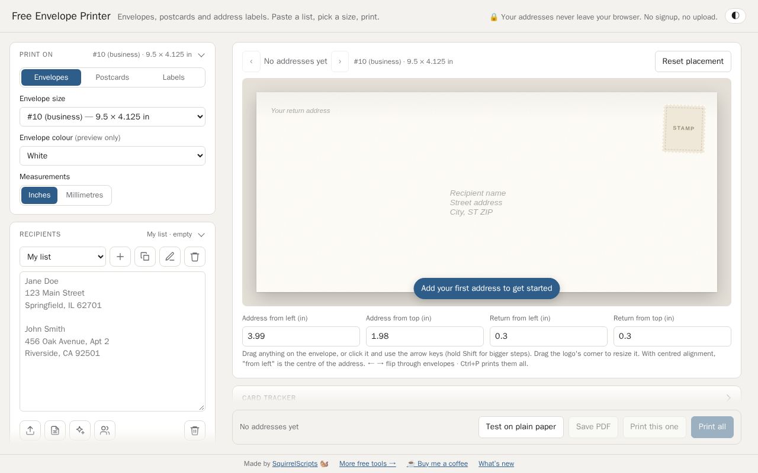Click the 'Your return address' placeholder on envelope
758x473 pixels.
point(301,111)
